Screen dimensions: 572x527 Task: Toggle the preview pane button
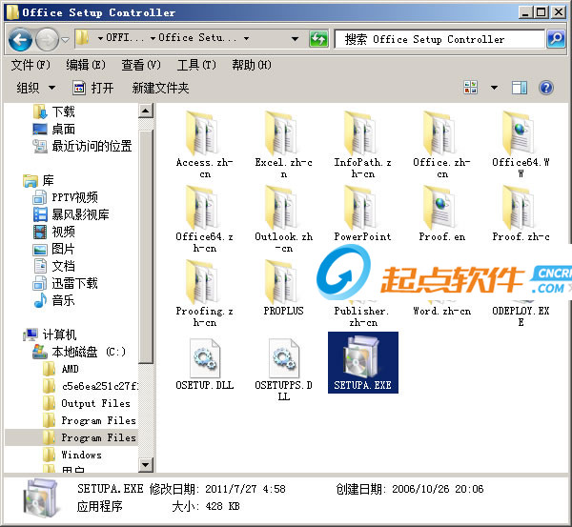[x=520, y=88]
